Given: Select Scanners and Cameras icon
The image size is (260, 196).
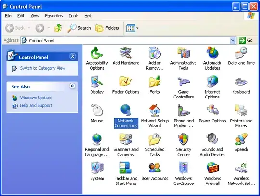Looking at the screenshot, I should click(x=126, y=145).
